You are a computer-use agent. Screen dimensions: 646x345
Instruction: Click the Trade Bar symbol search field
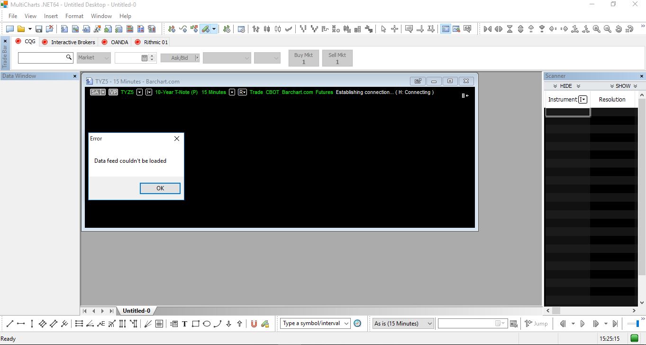click(x=45, y=57)
